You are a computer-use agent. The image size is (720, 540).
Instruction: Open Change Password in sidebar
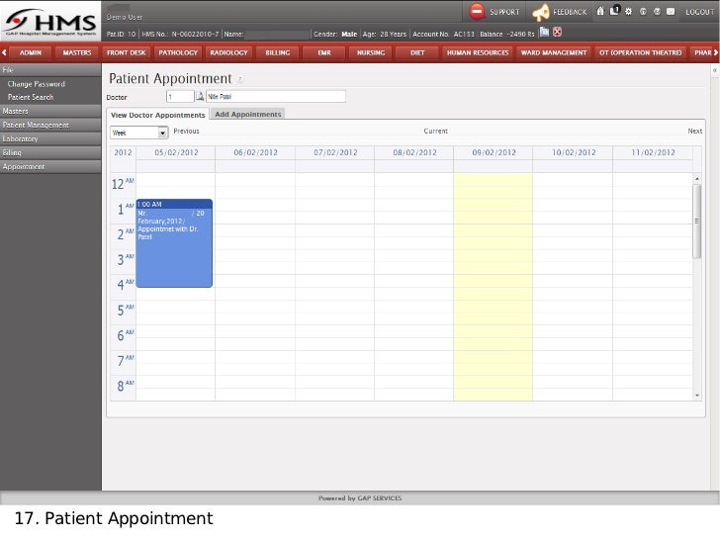tap(37, 84)
